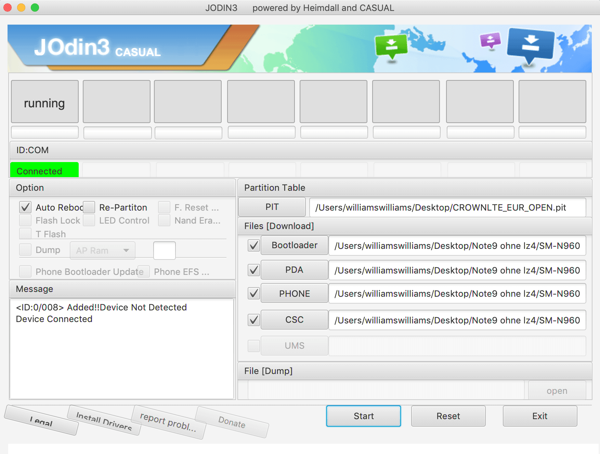Click the Option panel header

(122, 188)
